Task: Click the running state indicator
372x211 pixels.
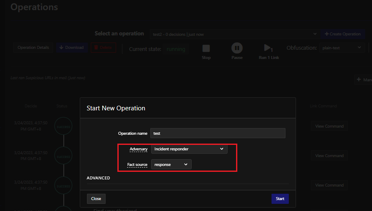Action: click(x=176, y=49)
